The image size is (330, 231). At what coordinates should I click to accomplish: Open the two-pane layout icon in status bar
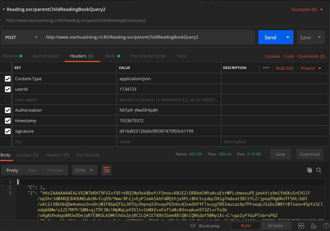click(x=301, y=226)
